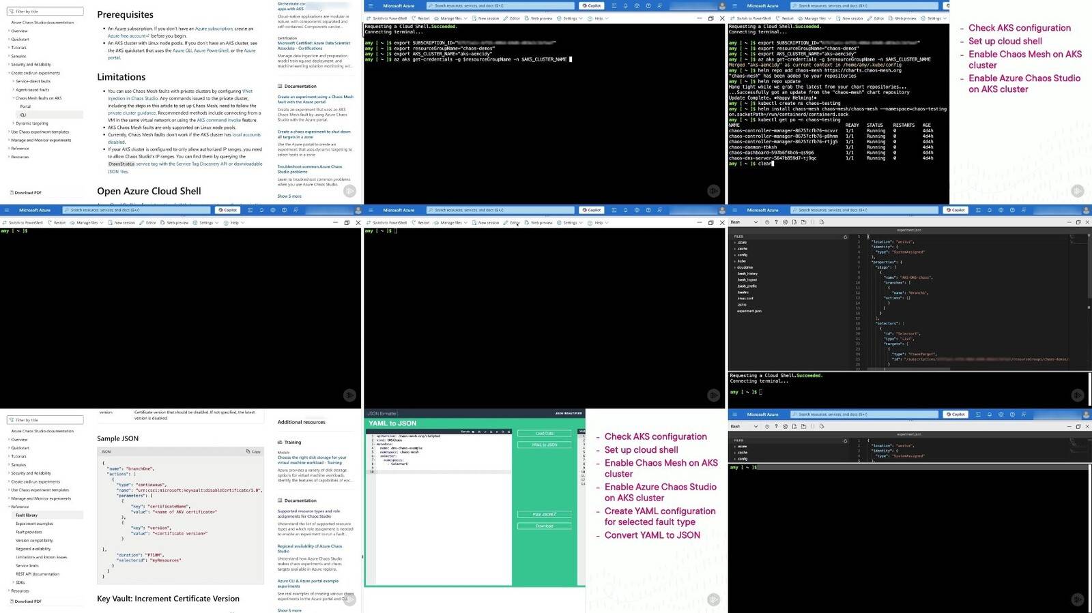Click Plain JSON button in converter
1092x613 pixels.
[545, 514]
